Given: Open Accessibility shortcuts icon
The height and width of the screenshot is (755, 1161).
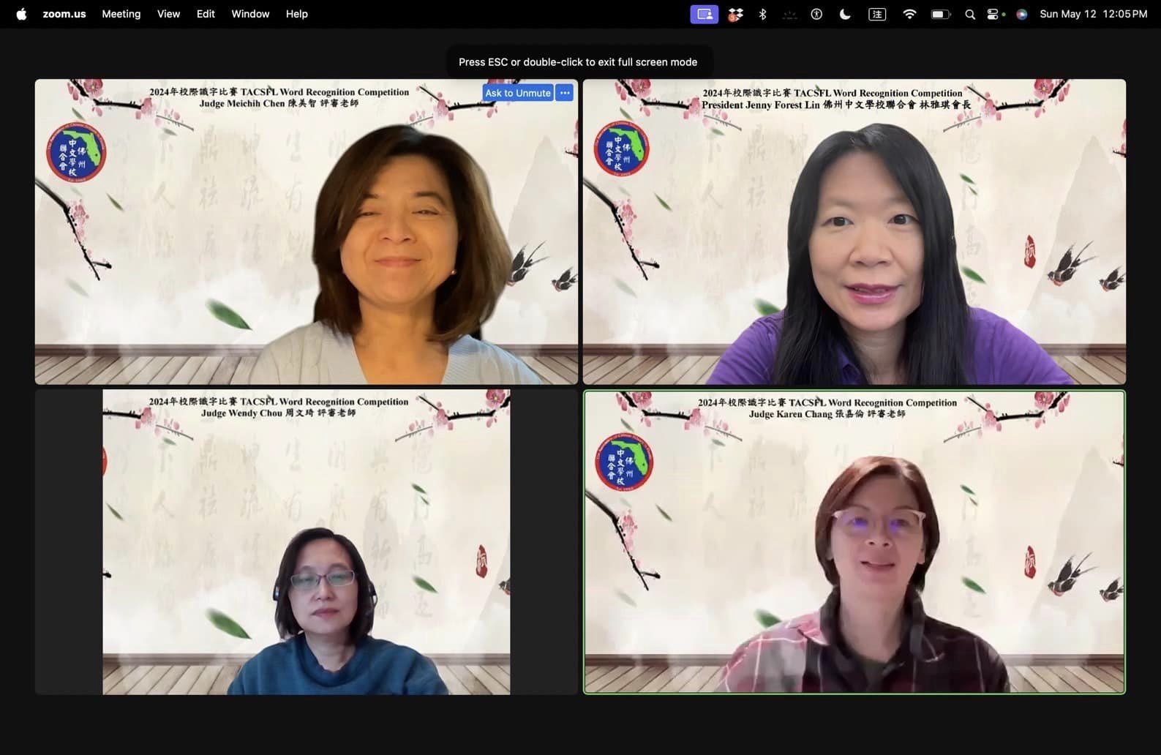Looking at the screenshot, I should point(816,14).
